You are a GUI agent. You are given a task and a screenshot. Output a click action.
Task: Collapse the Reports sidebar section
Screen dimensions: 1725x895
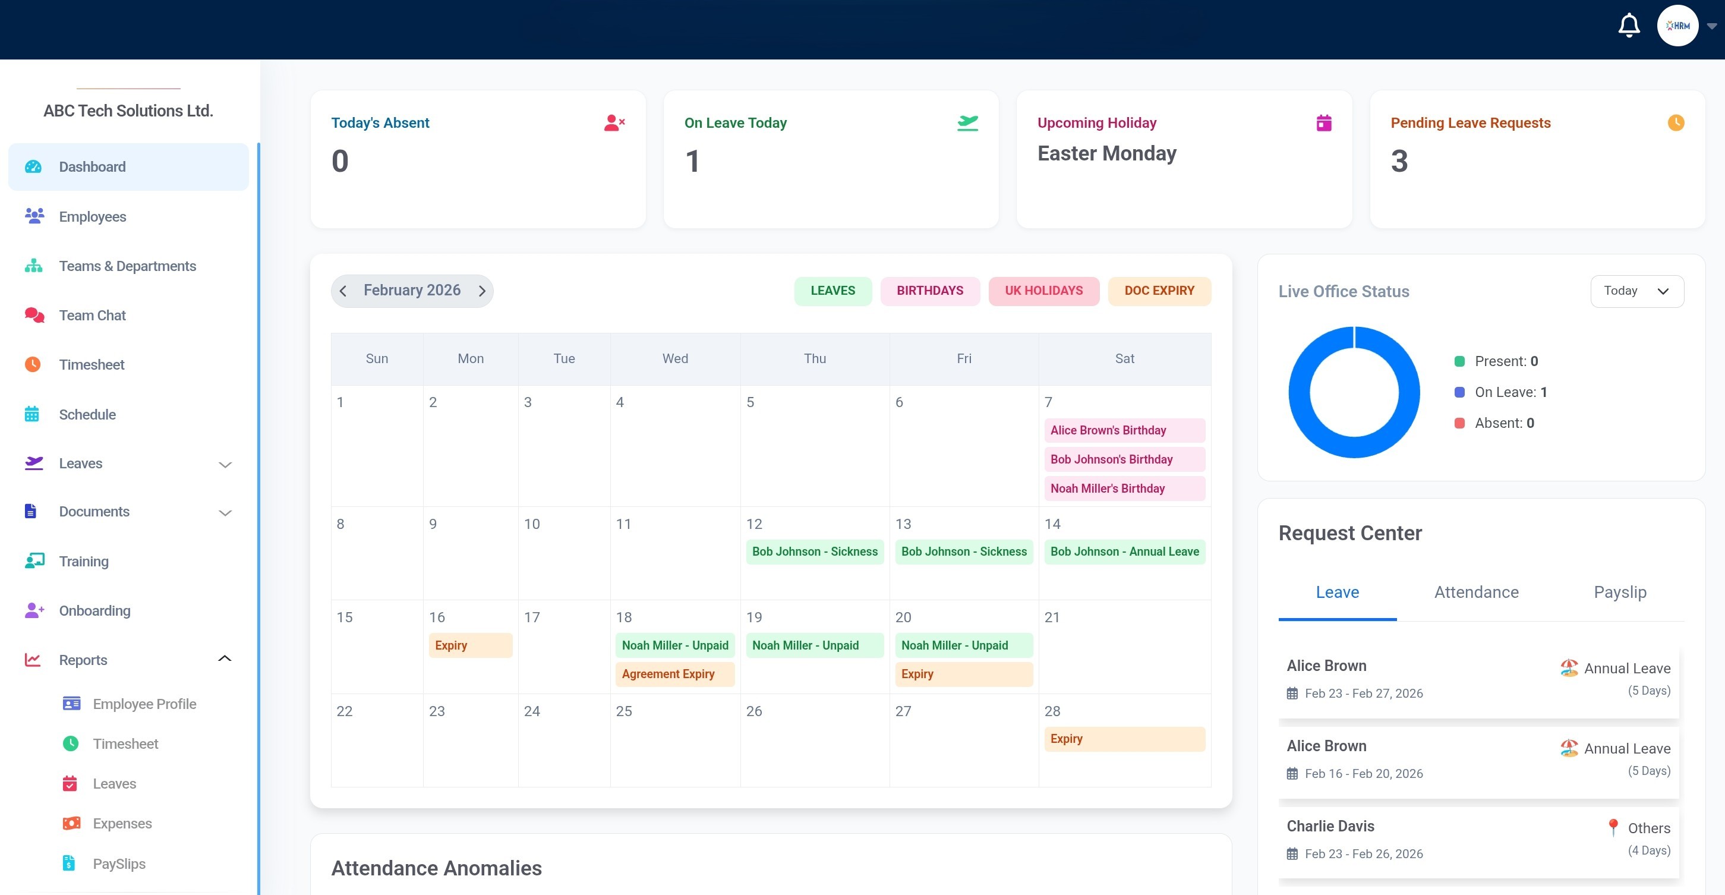click(x=225, y=659)
